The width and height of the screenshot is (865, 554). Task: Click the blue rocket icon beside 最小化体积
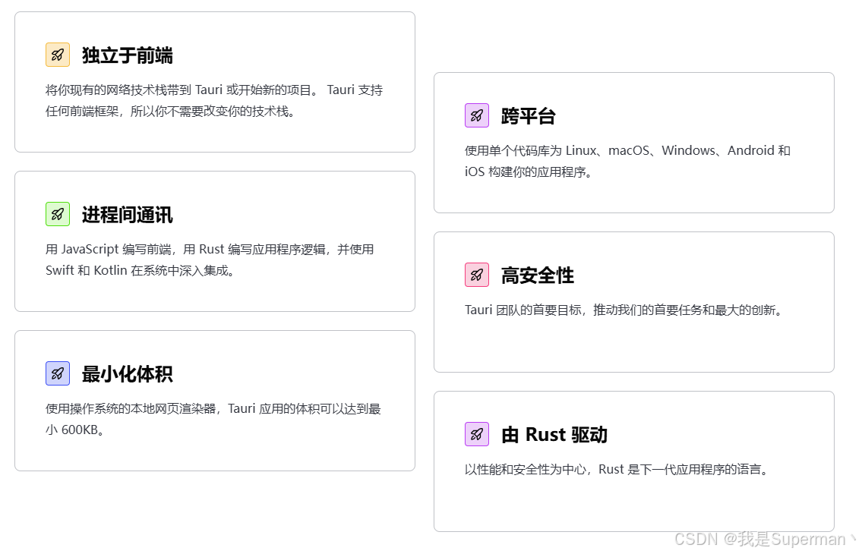point(58,373)
